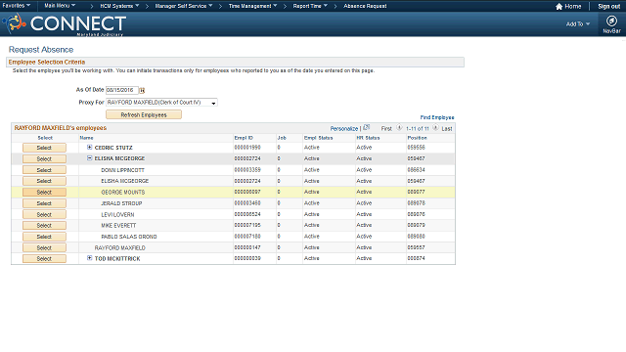Click the previous page arrow before 1-11 of 11

399,128
